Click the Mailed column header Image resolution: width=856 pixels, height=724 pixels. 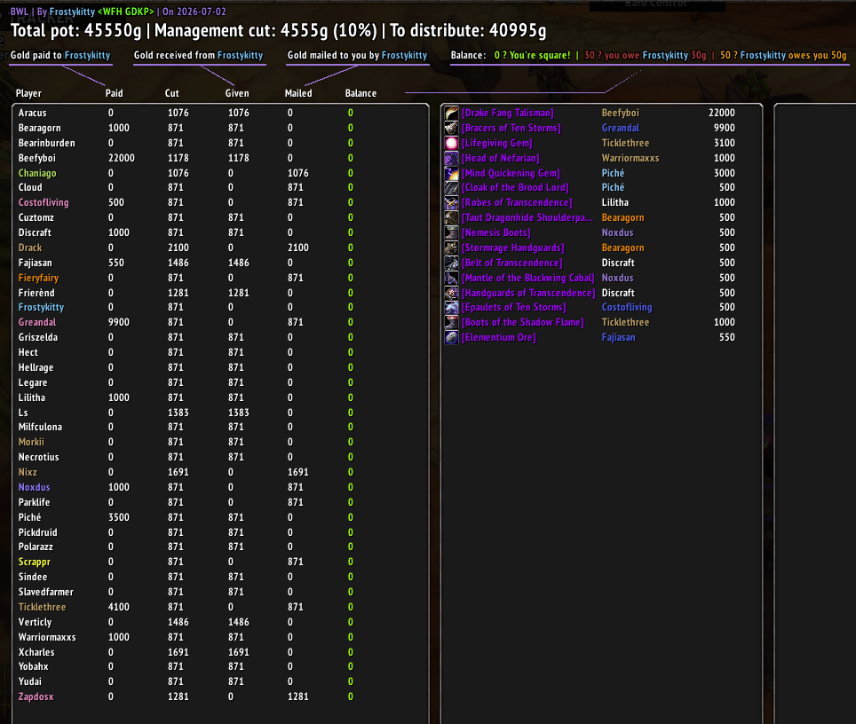[x=298, y=93]
